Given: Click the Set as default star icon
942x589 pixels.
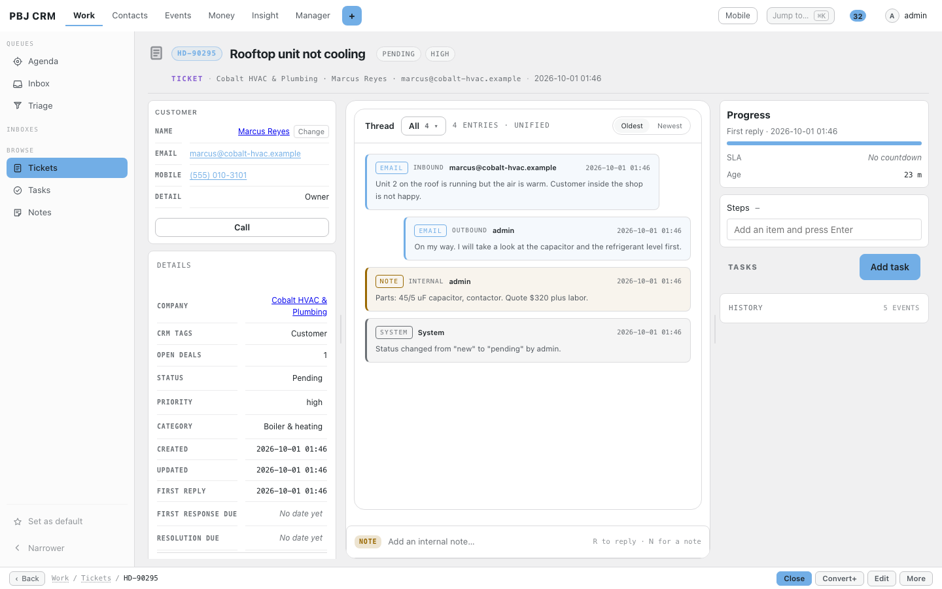Looking at the screenshot, I should pyautogui.click(x=18, y=522).
